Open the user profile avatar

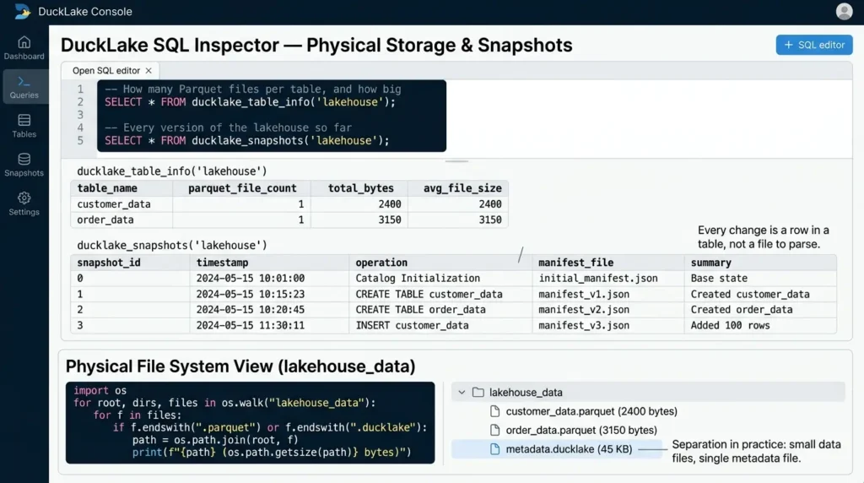coord(844,11)
